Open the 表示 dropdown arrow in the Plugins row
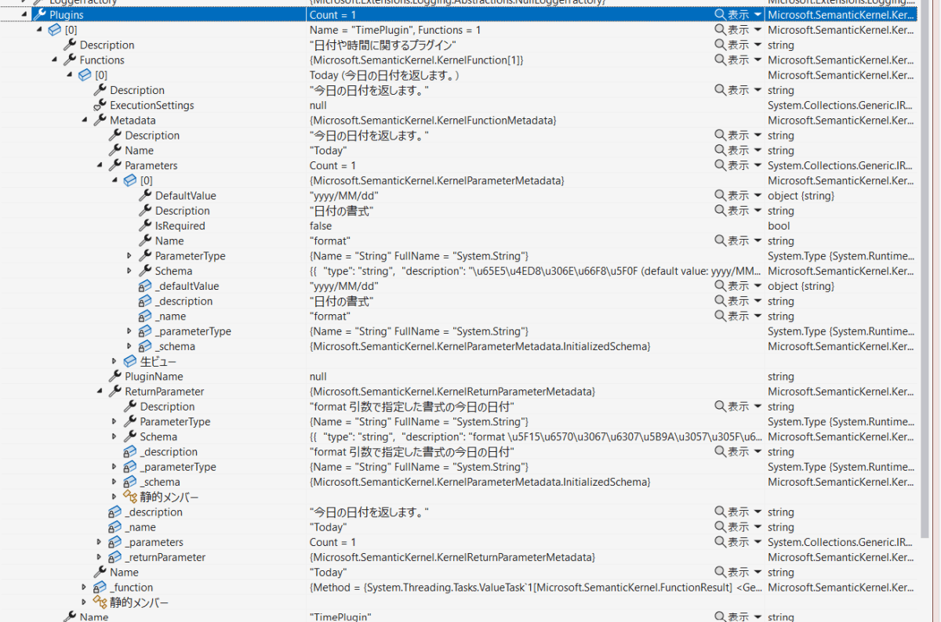The width and height of the screenshot is (941, 622). point(757,15)
